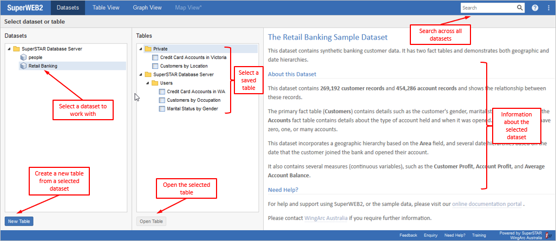Collapse the Private tables folder
The height and width of the screenshot is (241, 556).
click(x=141, y=49)
